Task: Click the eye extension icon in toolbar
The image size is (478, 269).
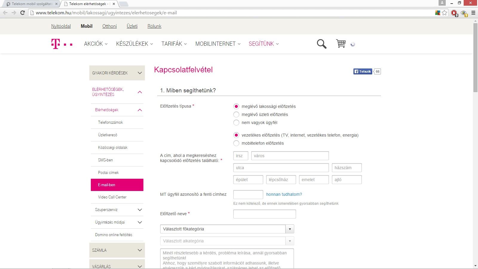Action: (464, 13)
